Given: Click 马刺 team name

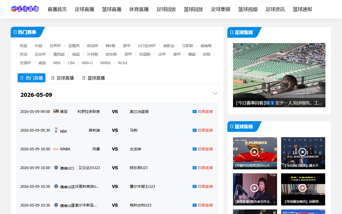Looking at the screenshot, I should click(x=134, y=130).
